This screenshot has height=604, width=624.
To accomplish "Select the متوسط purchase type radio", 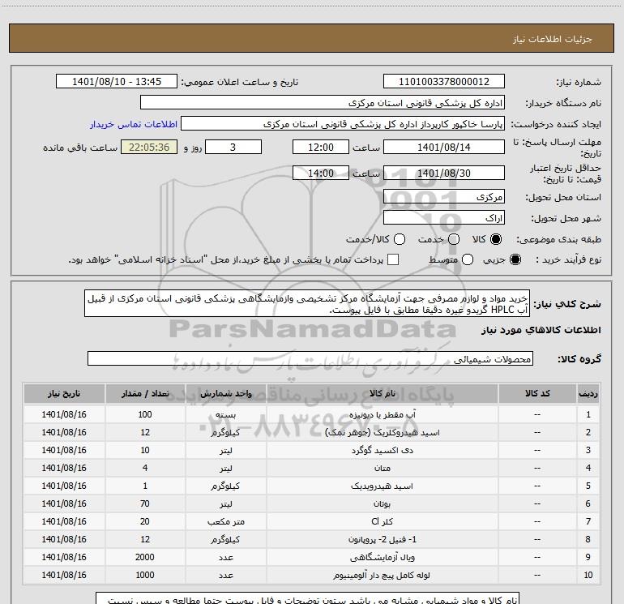I will coord(468,259).
